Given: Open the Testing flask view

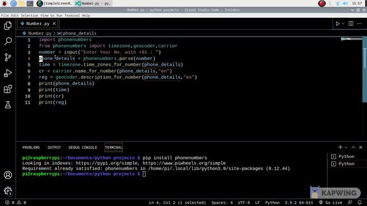Looking at the screenshot, I should pyautogui.click(x=7, y=105).
